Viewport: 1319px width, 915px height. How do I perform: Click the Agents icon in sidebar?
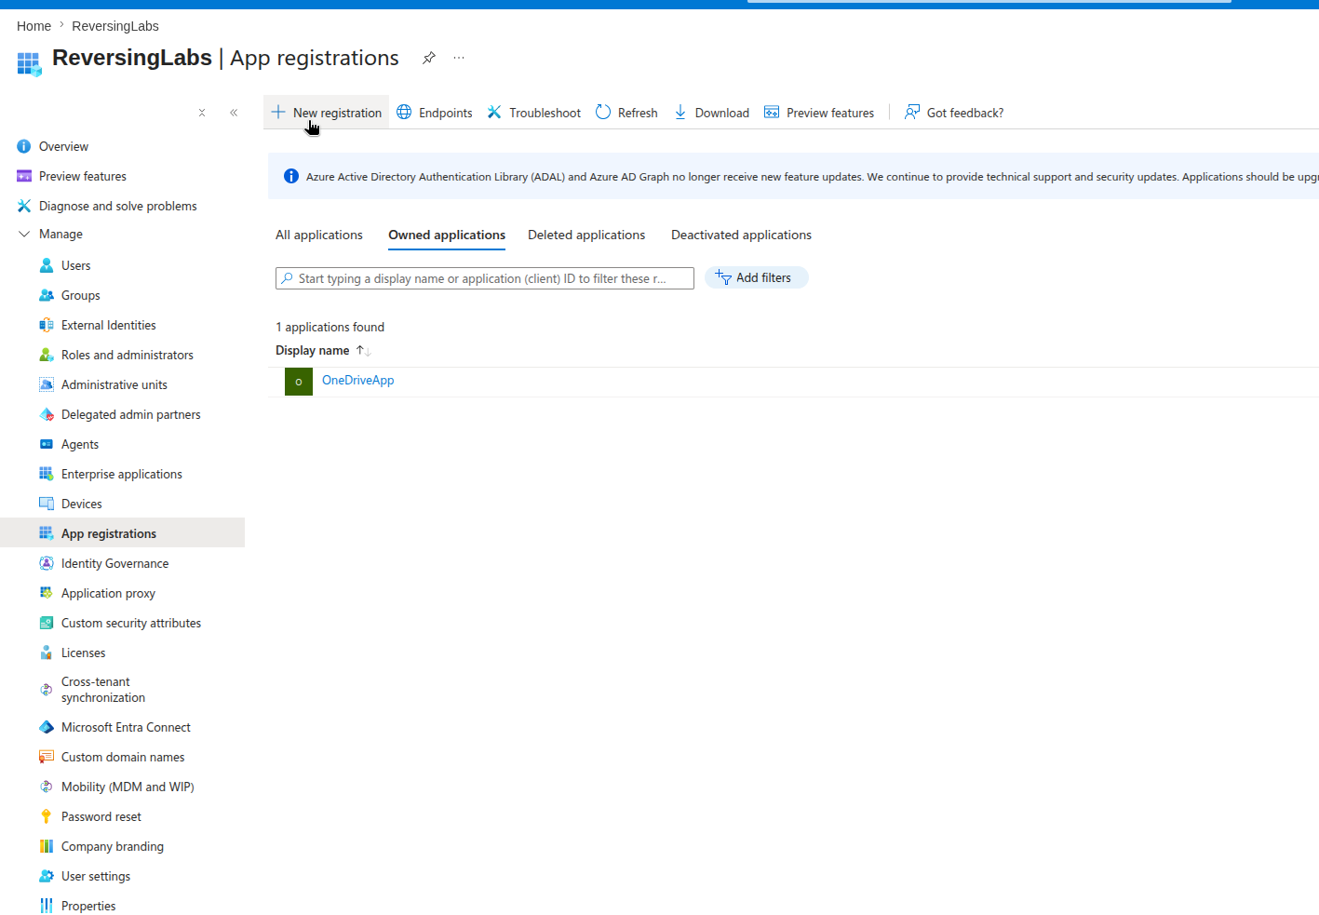47,444
